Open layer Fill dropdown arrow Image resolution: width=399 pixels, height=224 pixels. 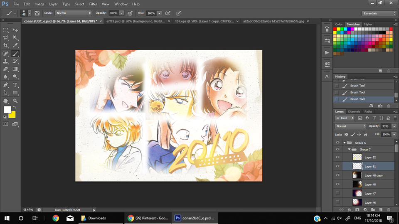(394, 134)
